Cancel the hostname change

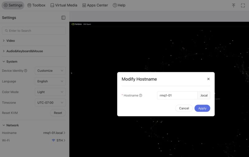click(184, 108)
